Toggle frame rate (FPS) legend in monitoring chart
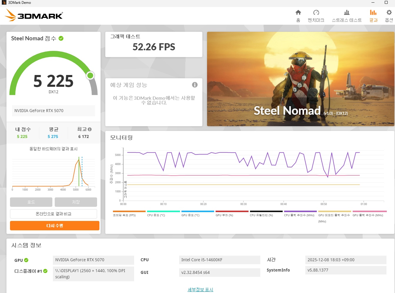Screen dimensions: 395x293 [x=129, y=212]
